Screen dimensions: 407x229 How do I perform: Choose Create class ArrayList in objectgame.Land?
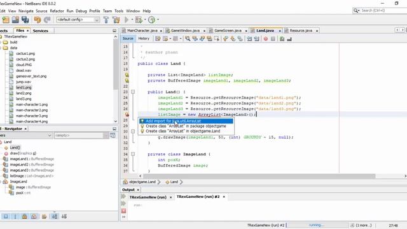(x=186, y=131)
